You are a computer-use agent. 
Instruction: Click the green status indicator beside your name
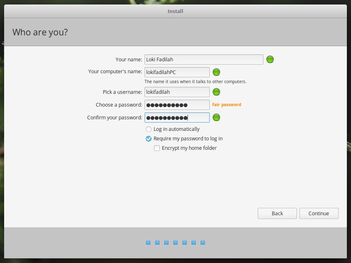point(270,59)
